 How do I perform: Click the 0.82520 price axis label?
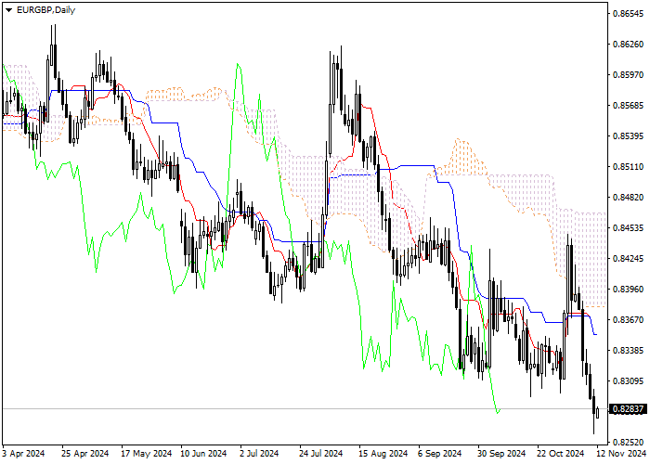(629, 442)
